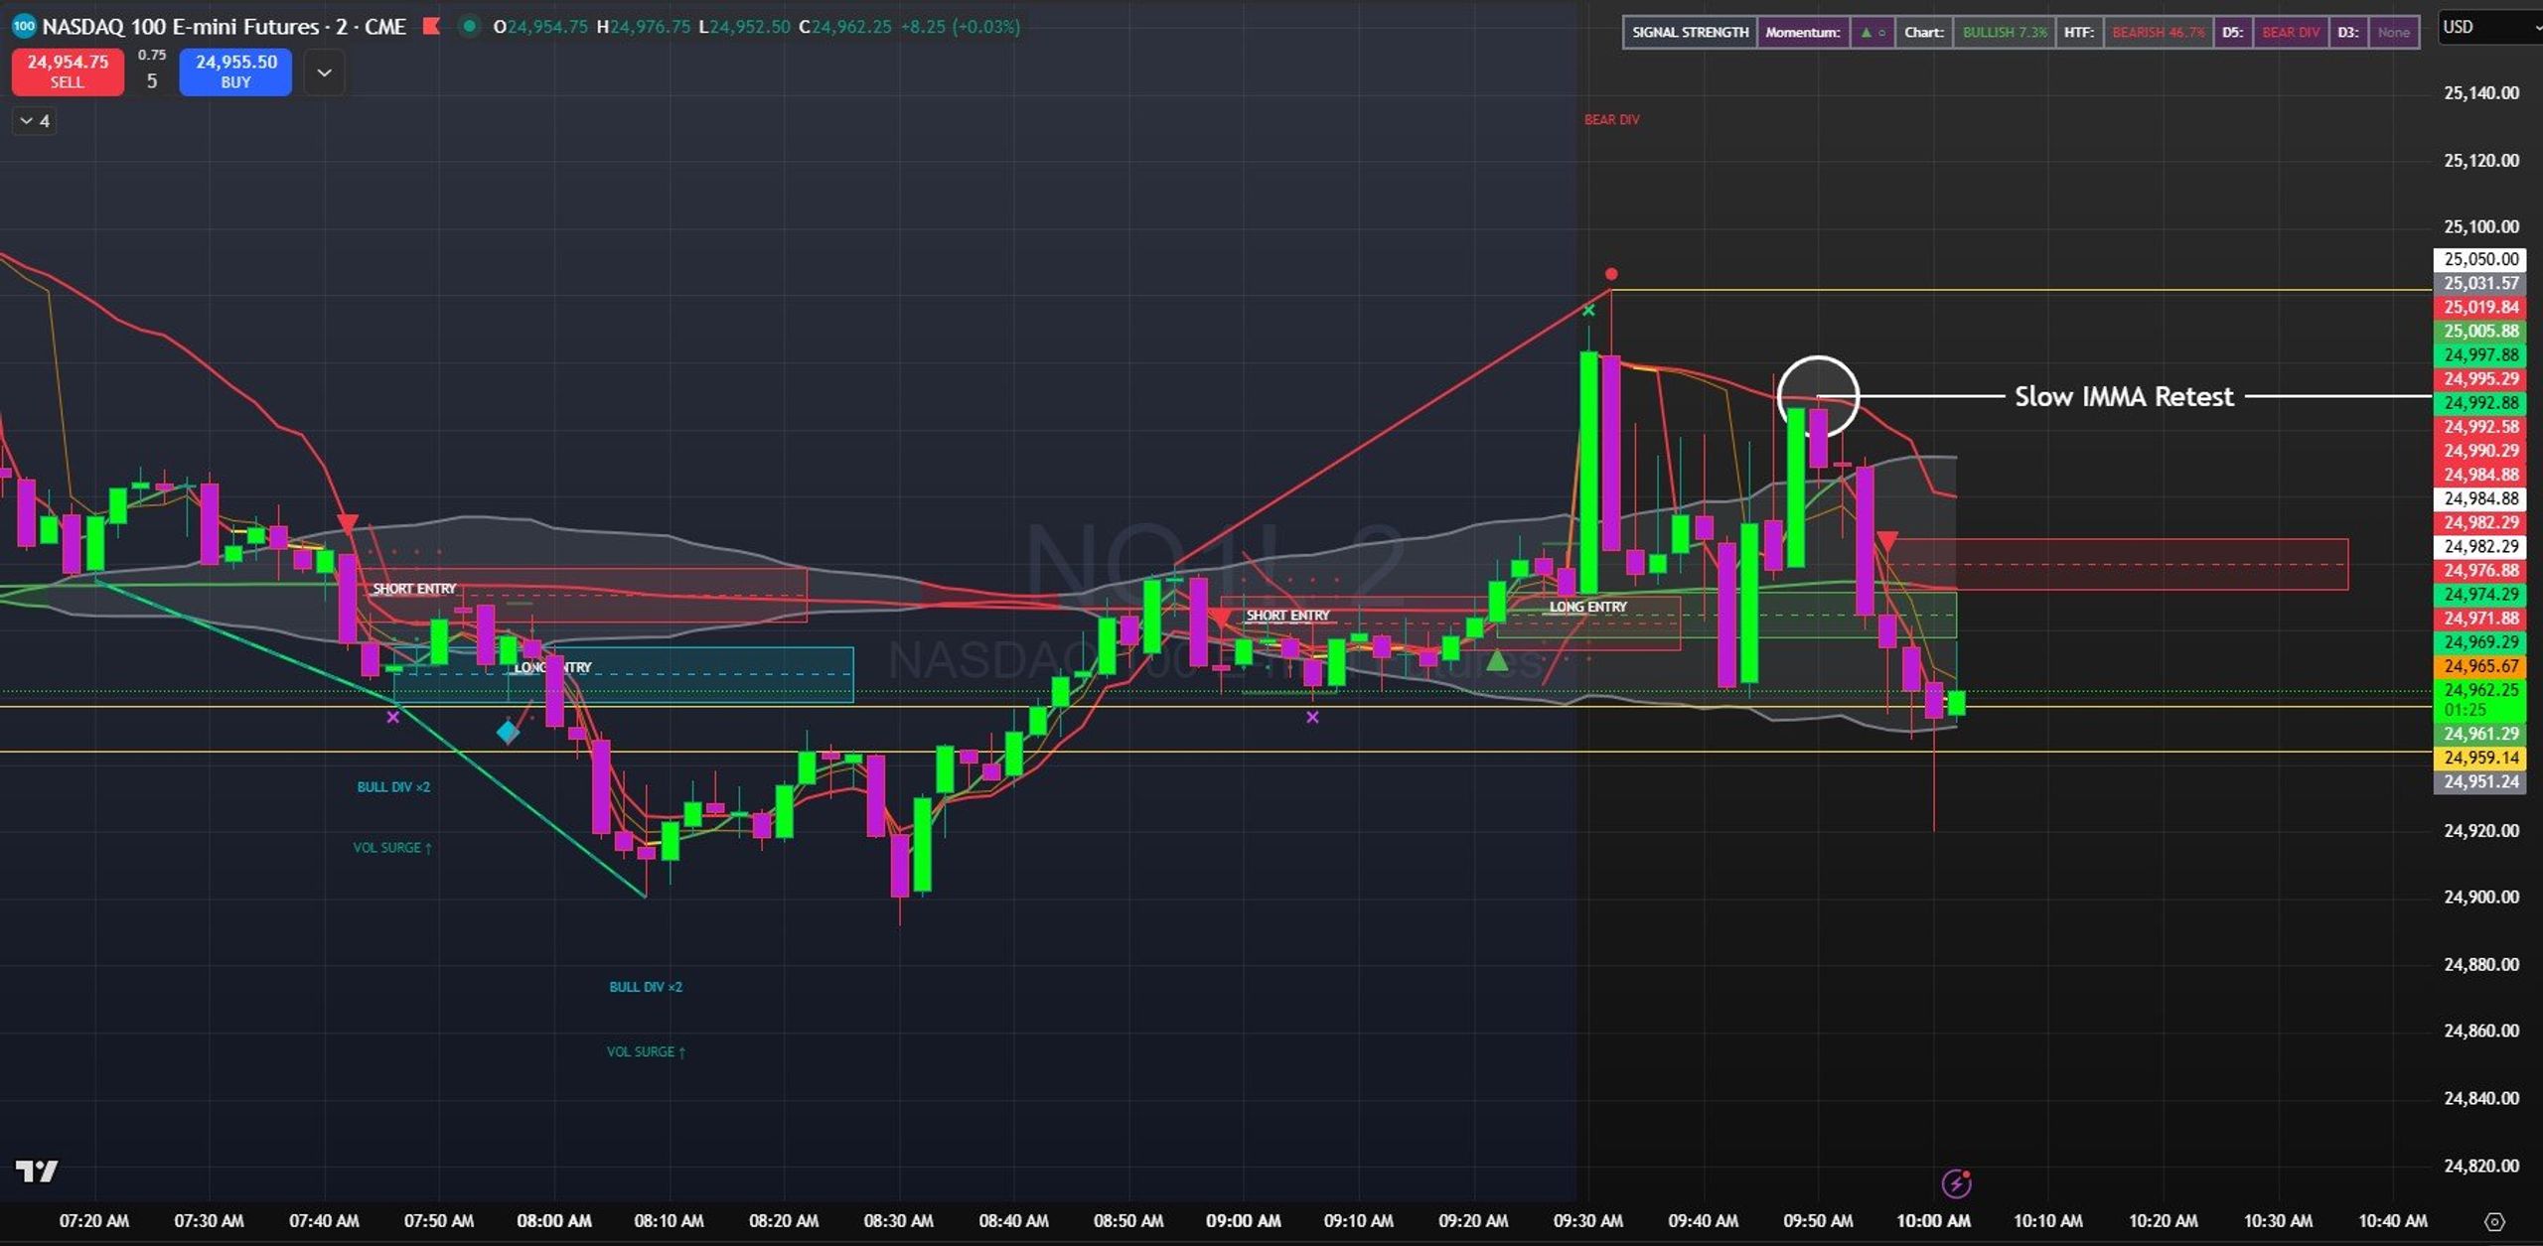This screenshot has height=1246, width=2543.
Task: Click the D3: label cell
Action: coord(2347,32)
